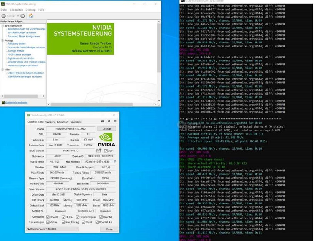The image size is (316, 241).
Task: Uncheck the Ray Tracing checkbox
Action: pyautogui.click(x=63, y=222)
